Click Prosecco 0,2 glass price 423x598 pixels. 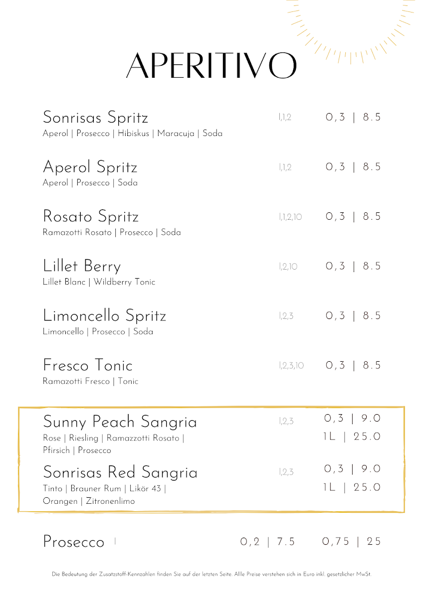pyautogui.click(x=268, y=542)
